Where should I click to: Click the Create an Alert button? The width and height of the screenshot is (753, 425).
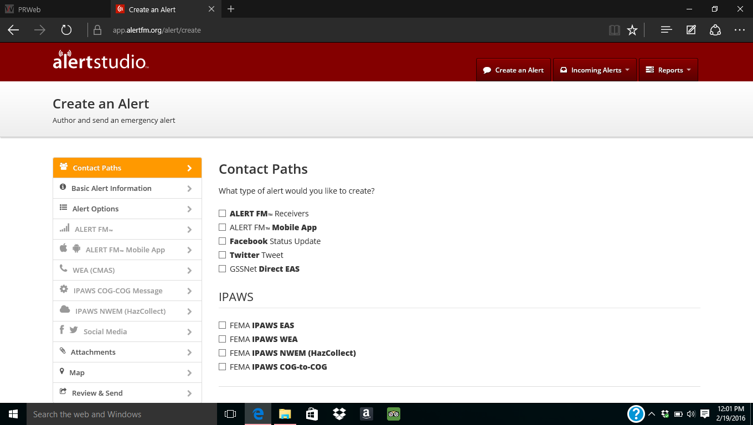click(513, 70)
